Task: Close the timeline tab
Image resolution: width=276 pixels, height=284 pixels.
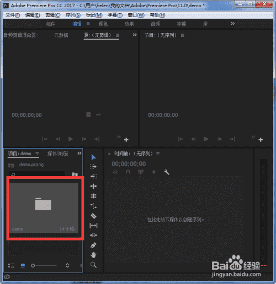Action: (x=109, y=154)
